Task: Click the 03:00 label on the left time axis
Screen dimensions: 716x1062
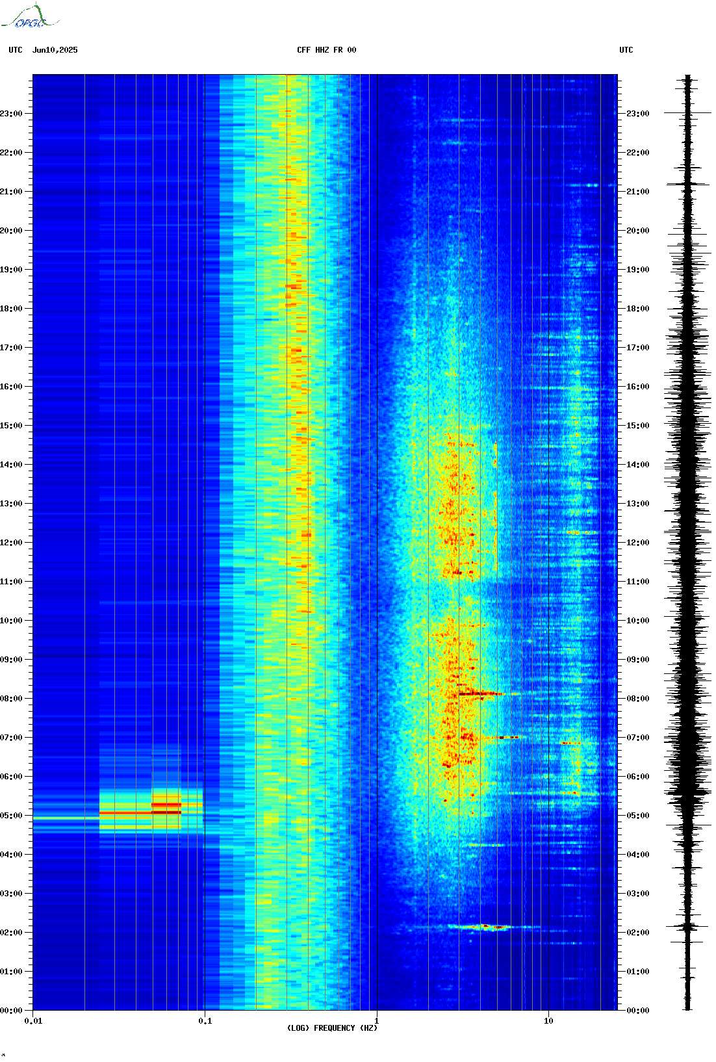Action: tap(11, 894)
